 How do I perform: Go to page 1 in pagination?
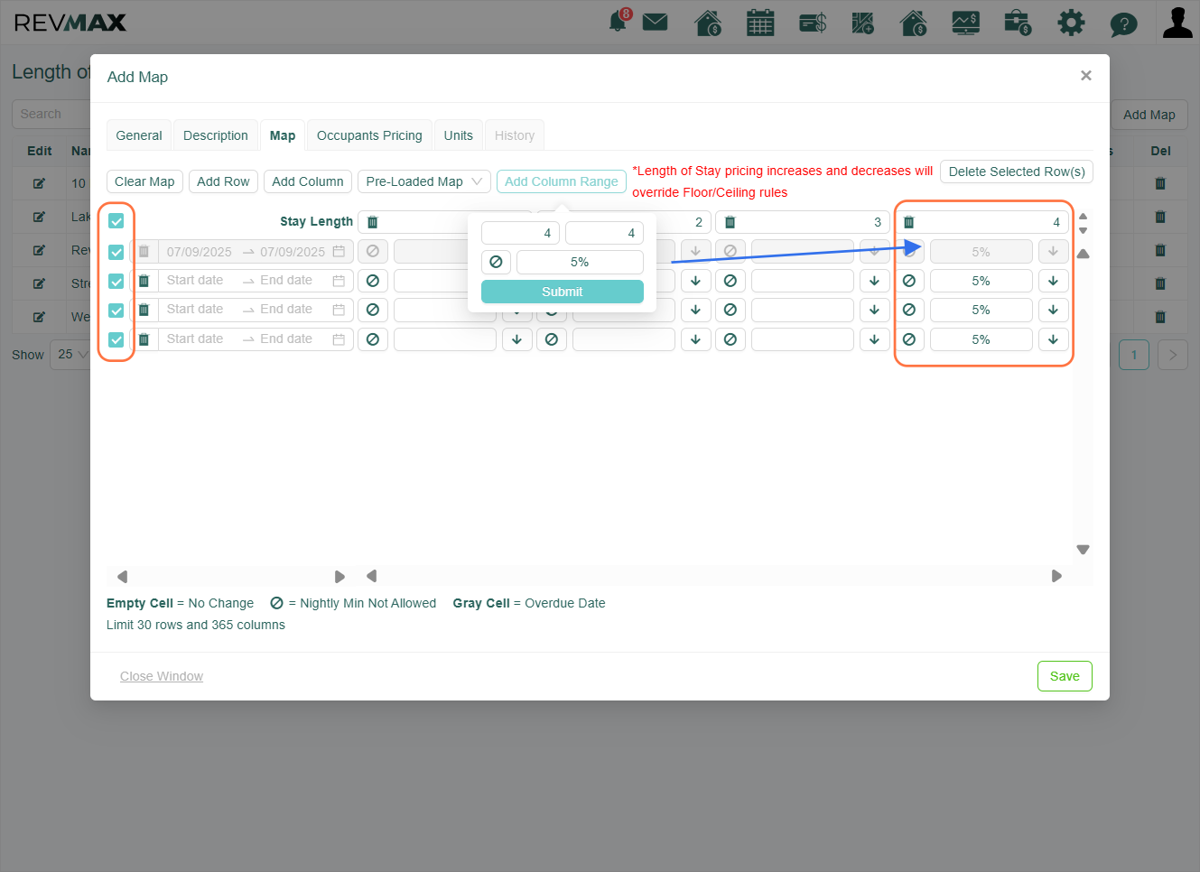pos(1134,355)
